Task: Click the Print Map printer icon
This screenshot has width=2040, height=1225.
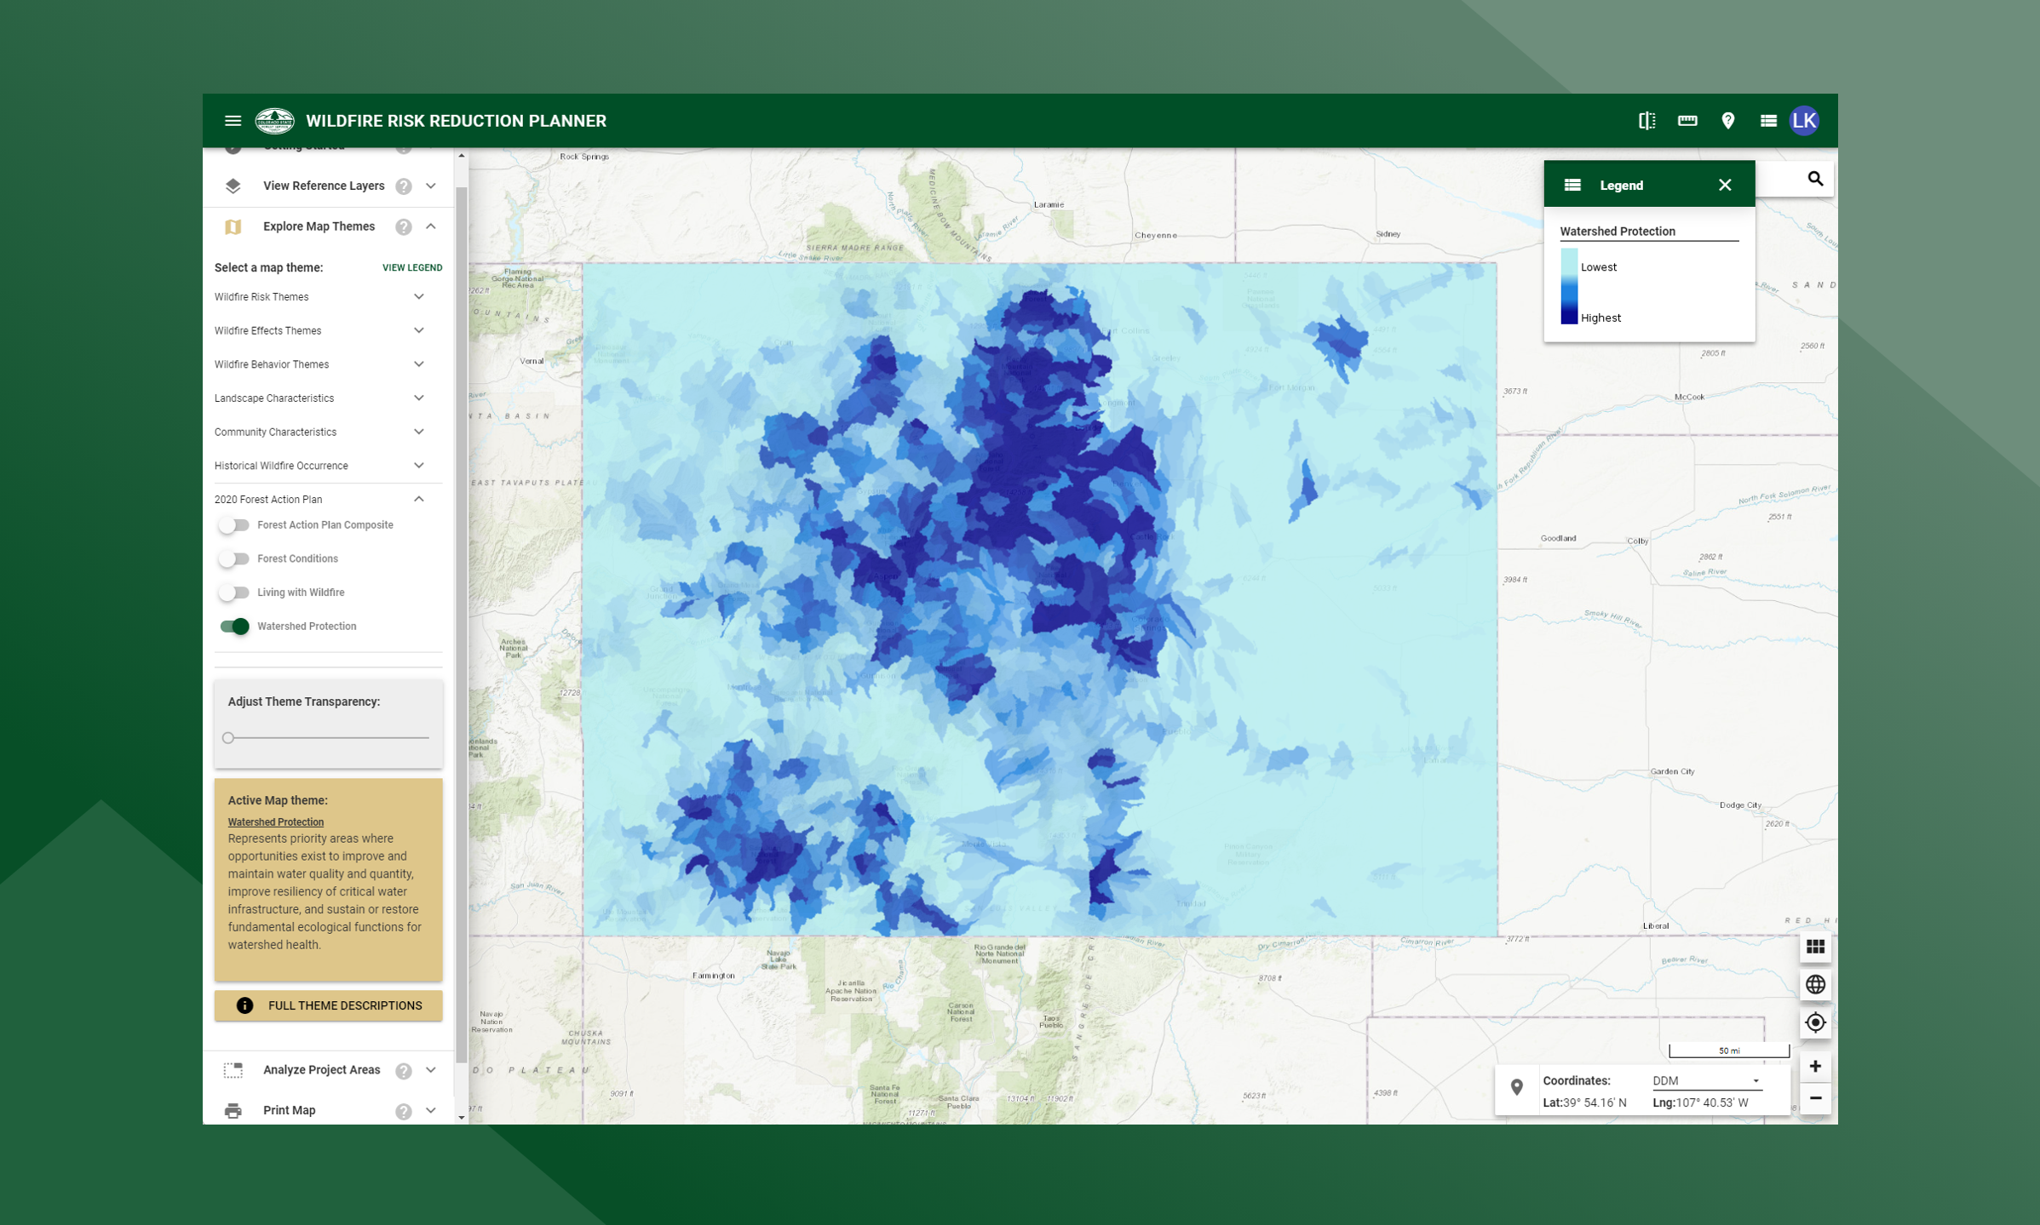Action: [233, 1110]
